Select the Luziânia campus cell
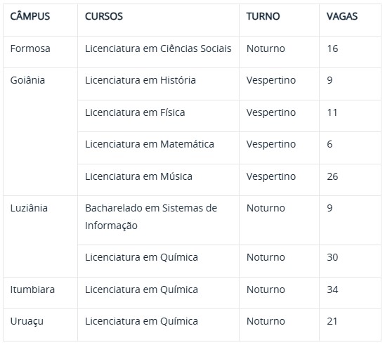Screen dimensions: 385x345 [29, 208]
